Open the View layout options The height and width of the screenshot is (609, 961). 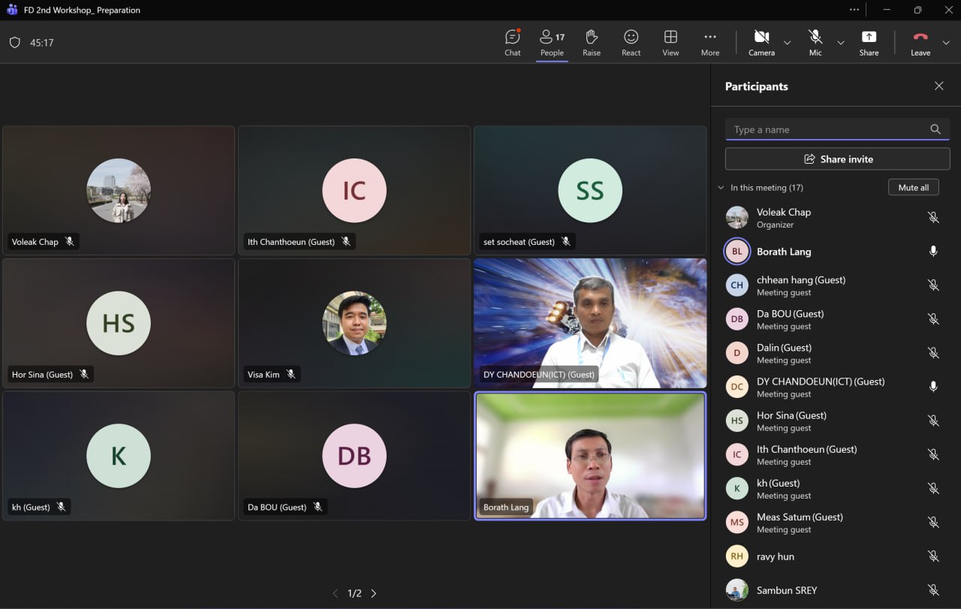pyautogui.click(x=670, y=43)
